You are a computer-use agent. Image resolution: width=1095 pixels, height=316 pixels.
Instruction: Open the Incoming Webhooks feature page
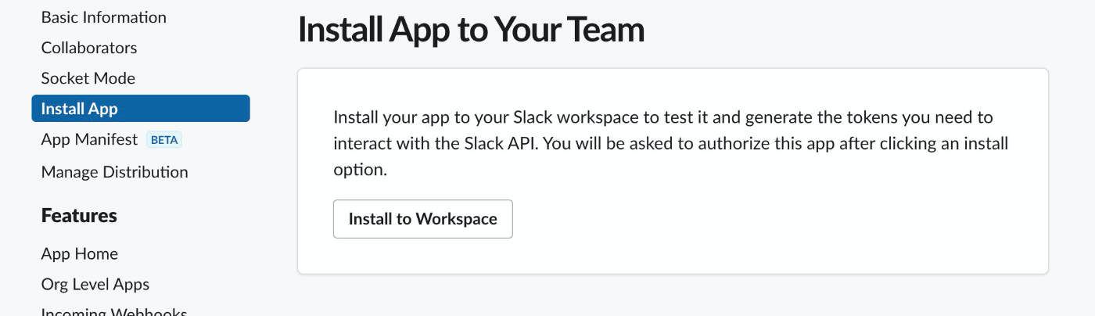click(x=114, y=311)
